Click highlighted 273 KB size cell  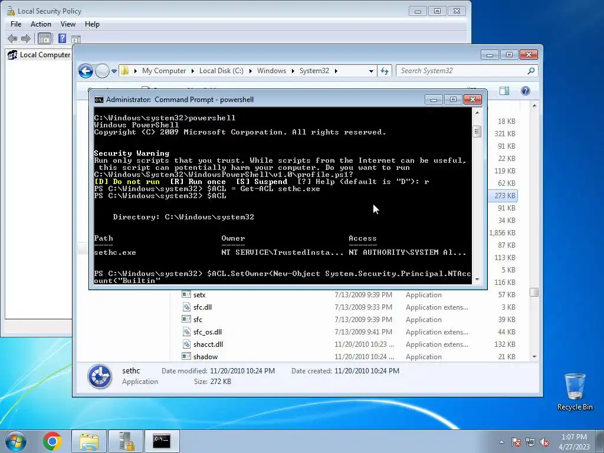(505, 196)
